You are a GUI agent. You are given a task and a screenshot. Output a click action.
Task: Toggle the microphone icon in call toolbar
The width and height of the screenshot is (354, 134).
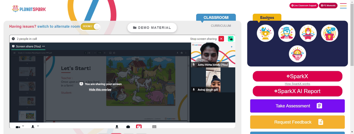pyautogui.click(x=33, y=127)
